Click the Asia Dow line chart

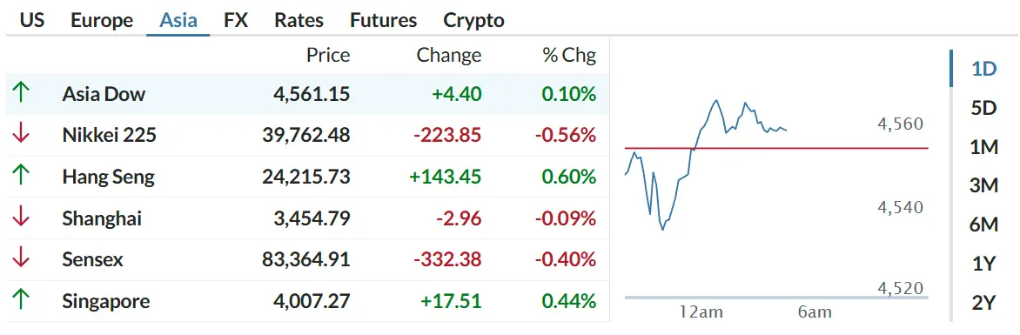click(x=706, y=164)
